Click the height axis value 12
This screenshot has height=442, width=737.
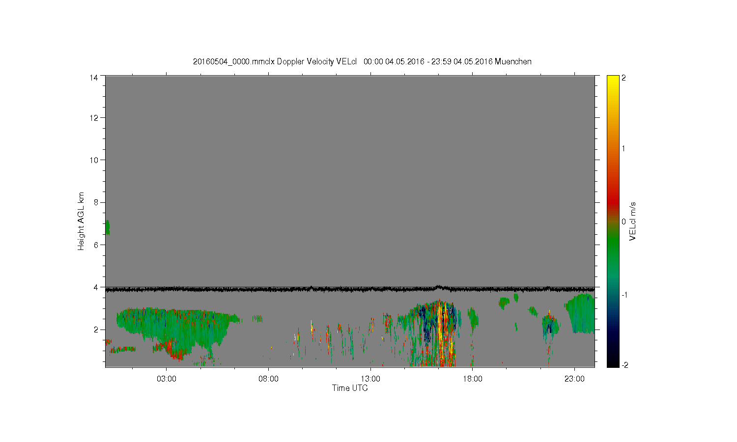click(94, 117)
